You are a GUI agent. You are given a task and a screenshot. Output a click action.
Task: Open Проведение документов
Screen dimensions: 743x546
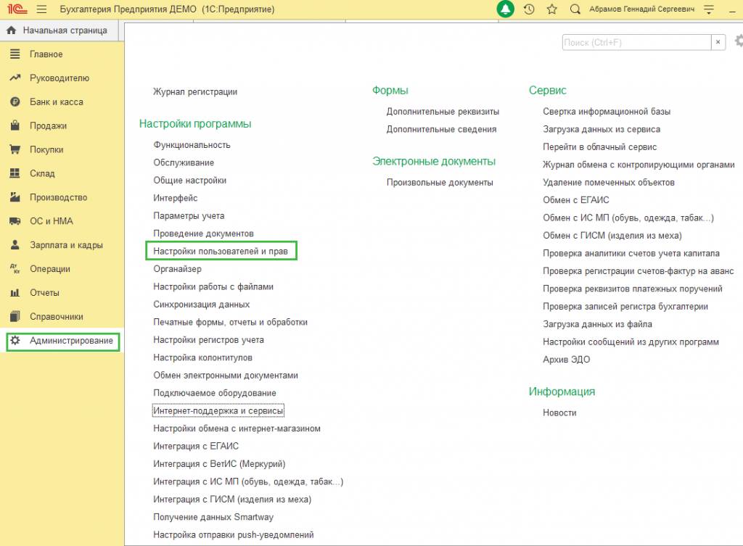(203, 233)
